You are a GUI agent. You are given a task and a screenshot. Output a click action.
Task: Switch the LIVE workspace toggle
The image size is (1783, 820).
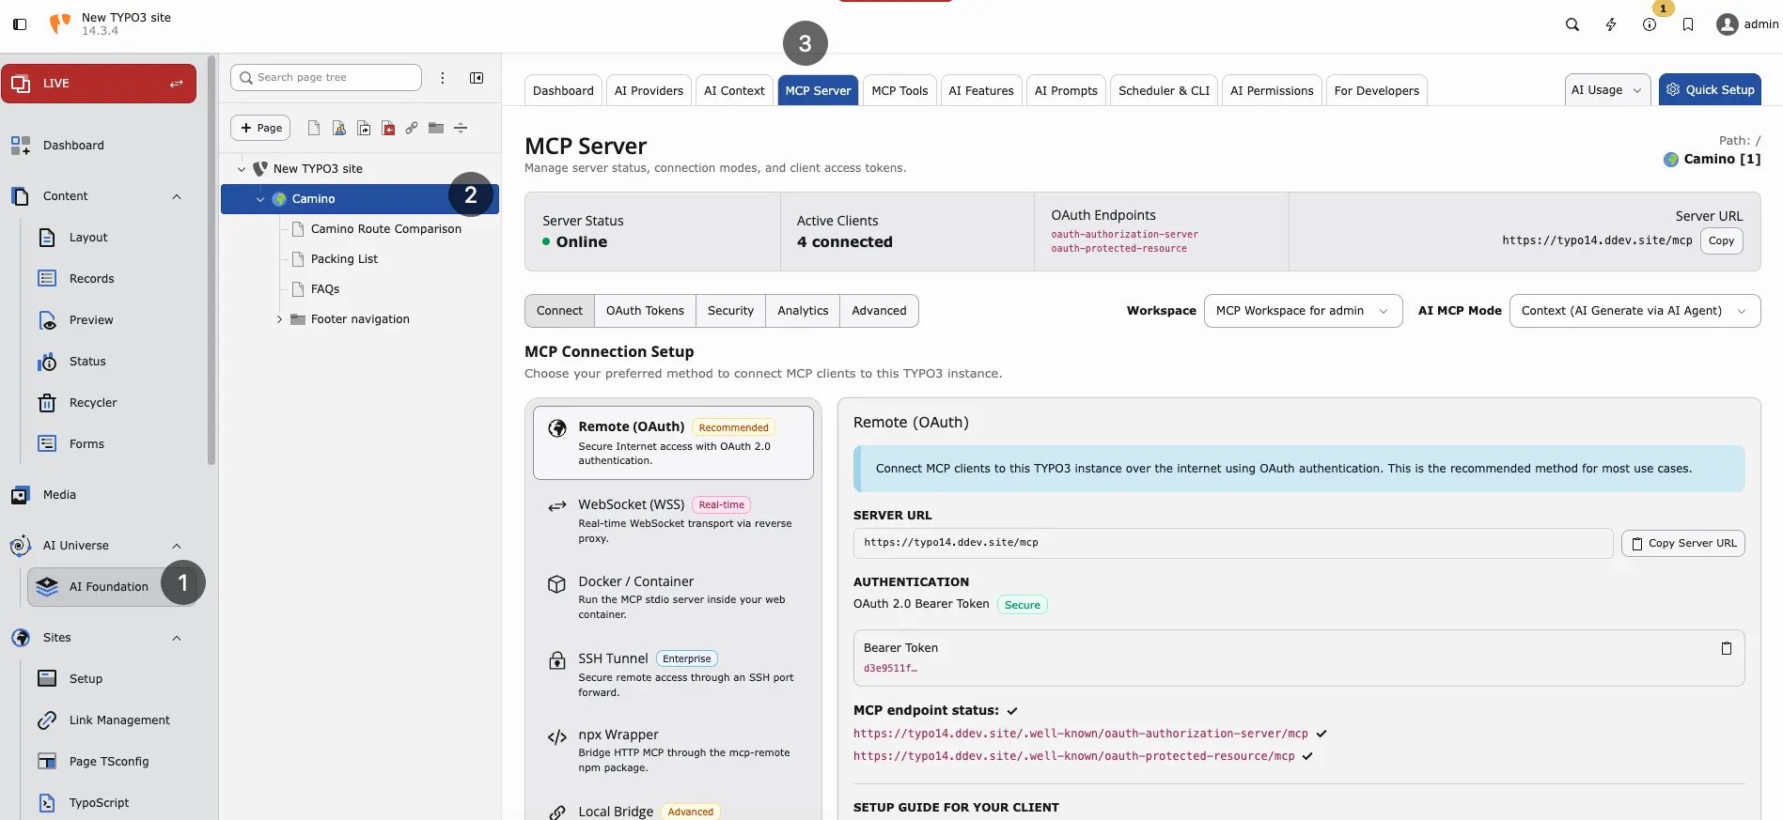(x=99, y=84)
